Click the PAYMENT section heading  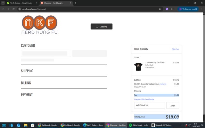[27, 95]
